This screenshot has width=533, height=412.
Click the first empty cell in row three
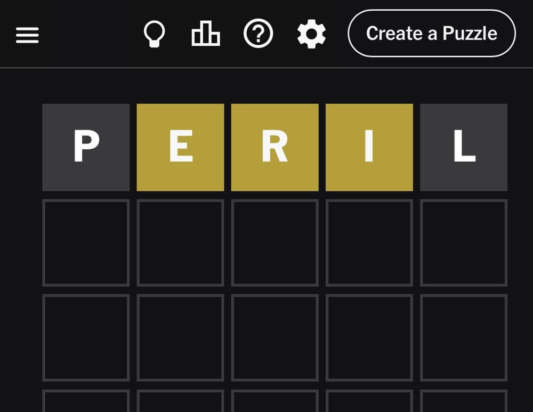(86, 336)
